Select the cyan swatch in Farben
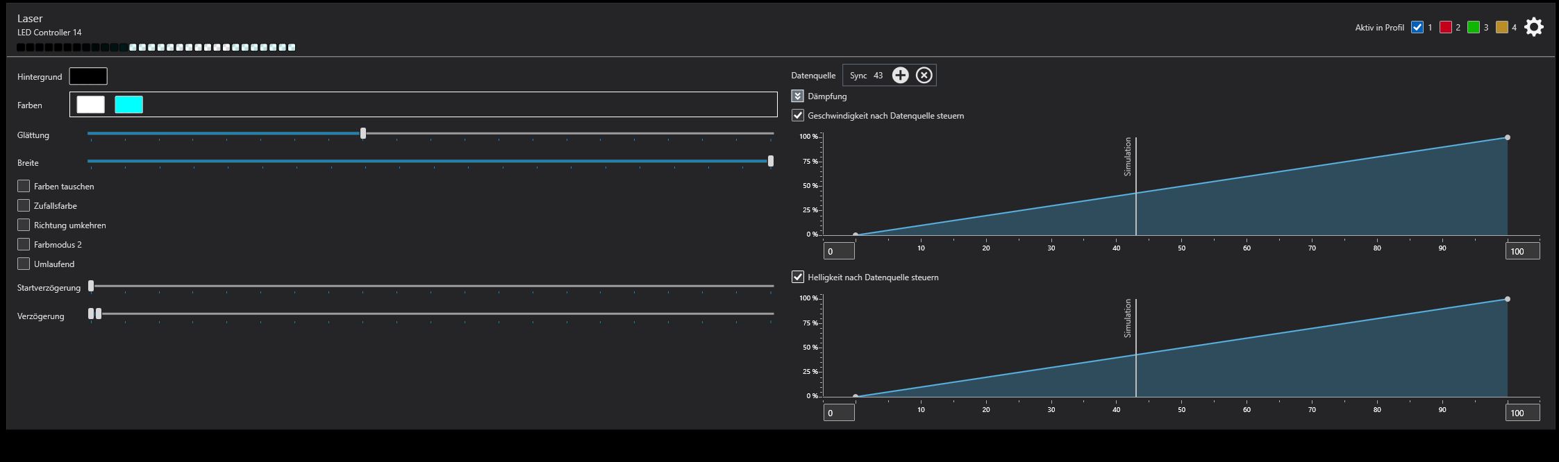1559x462 pixels. click(x=128, y=105)
